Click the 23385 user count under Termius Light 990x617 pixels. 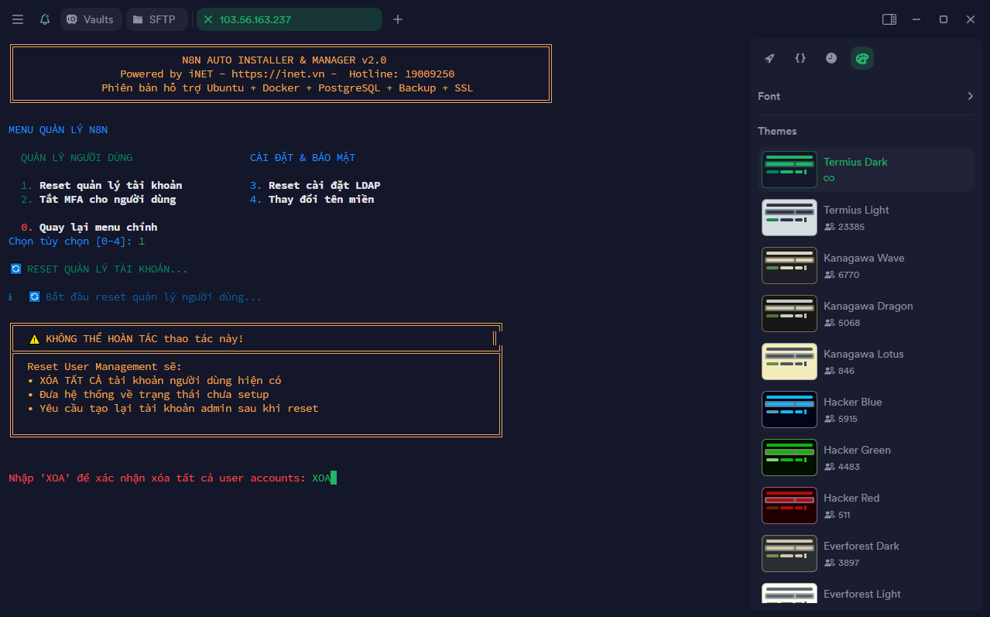pos(851,227)
